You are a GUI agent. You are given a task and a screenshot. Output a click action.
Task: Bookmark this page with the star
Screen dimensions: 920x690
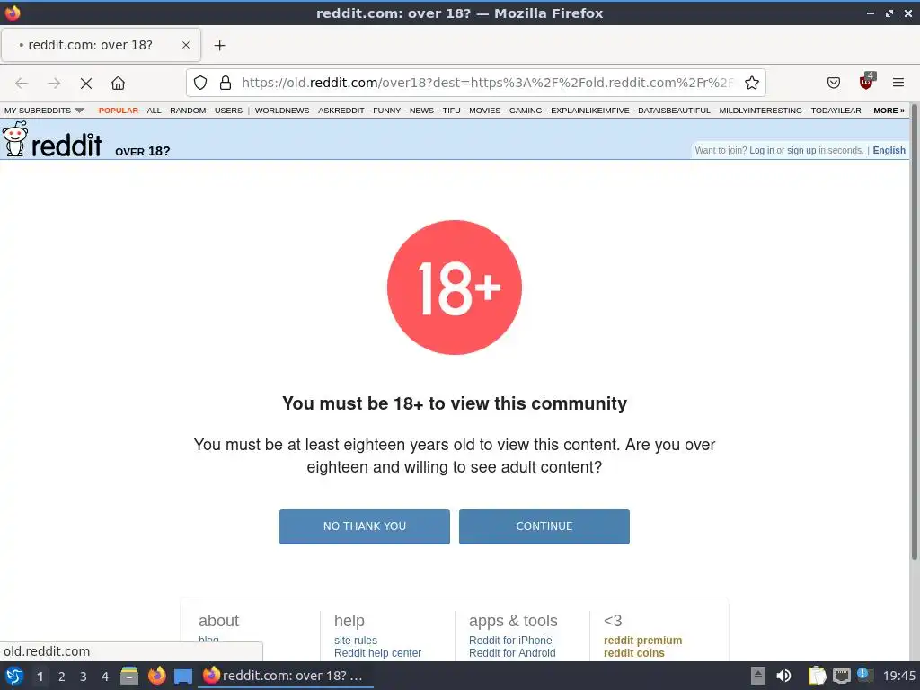(752, 83)
